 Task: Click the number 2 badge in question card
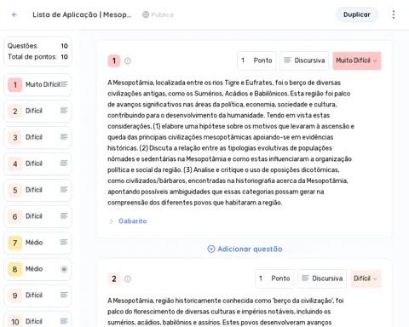click(114, 278)
